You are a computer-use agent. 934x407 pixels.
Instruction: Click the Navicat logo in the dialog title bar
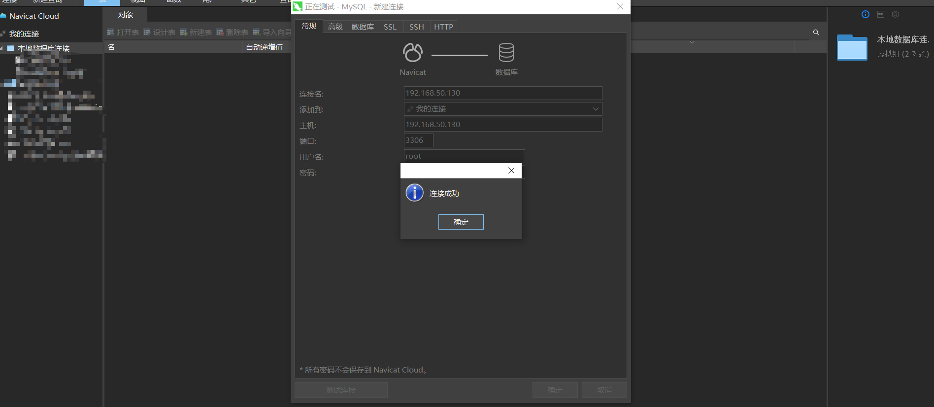[x=298, y=6]
